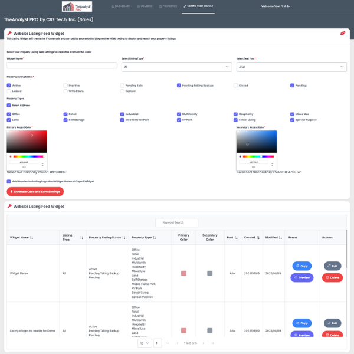The height and width of the screenshot is (354, 354).
Task: Go to next table page
Action: (204, 343)
